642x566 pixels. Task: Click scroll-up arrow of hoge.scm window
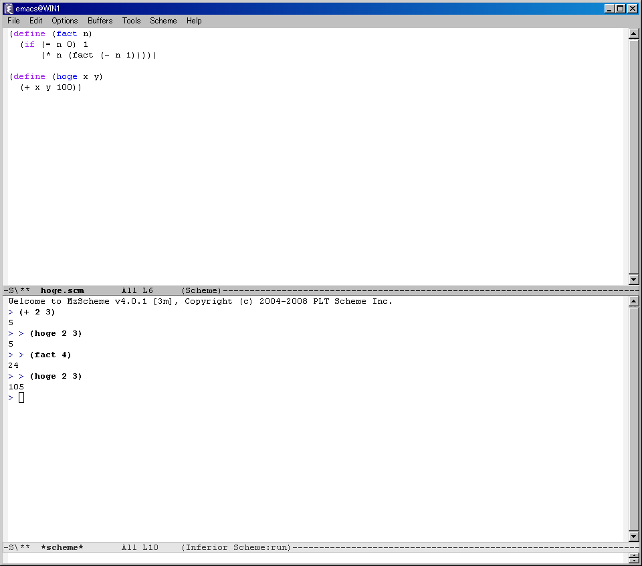pos(633,34)
